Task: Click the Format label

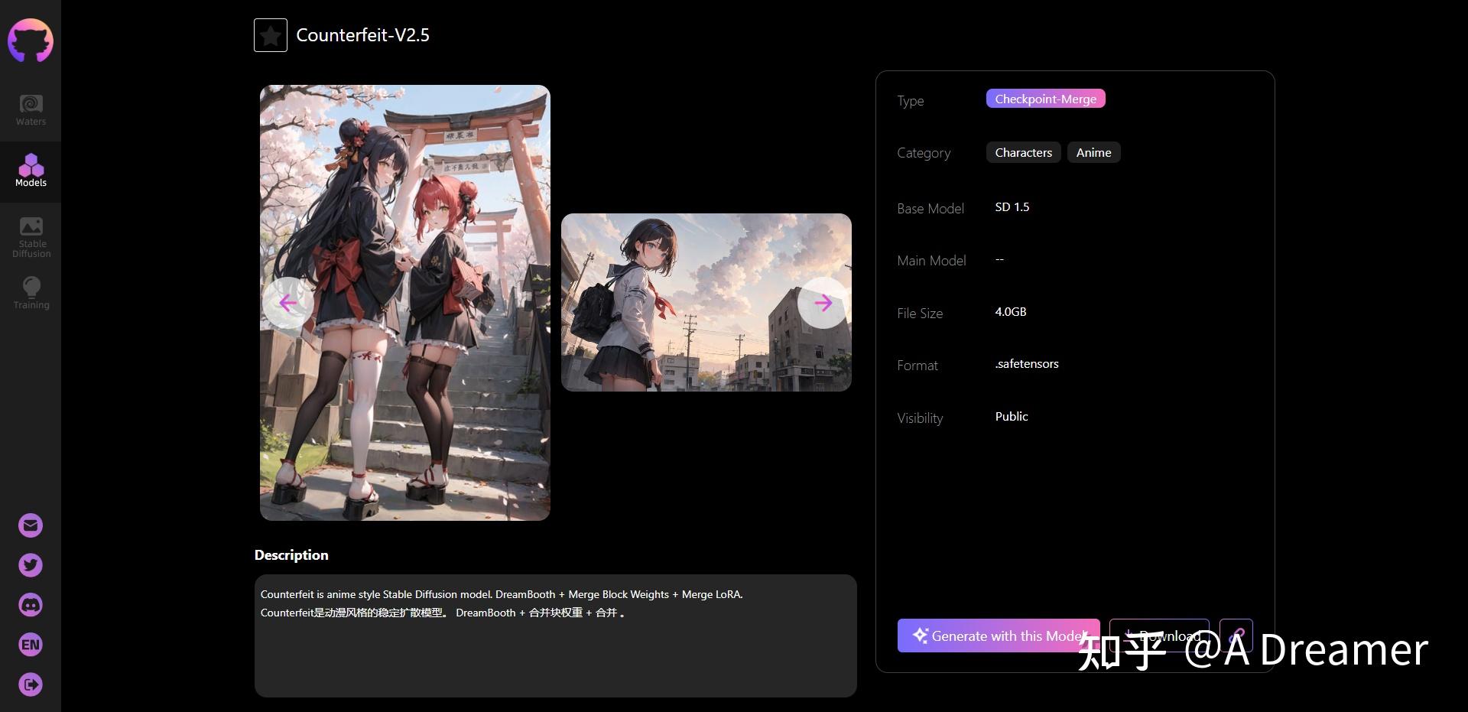Action: (917, 366)
